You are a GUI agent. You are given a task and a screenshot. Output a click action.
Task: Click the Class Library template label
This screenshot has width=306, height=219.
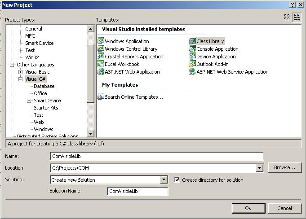click(210, 41)
